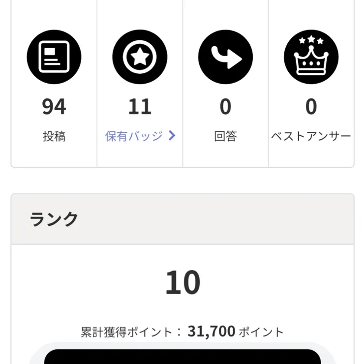Click the 投稿 document icon
The image size is (364, 364).
(x=54, y=57)
